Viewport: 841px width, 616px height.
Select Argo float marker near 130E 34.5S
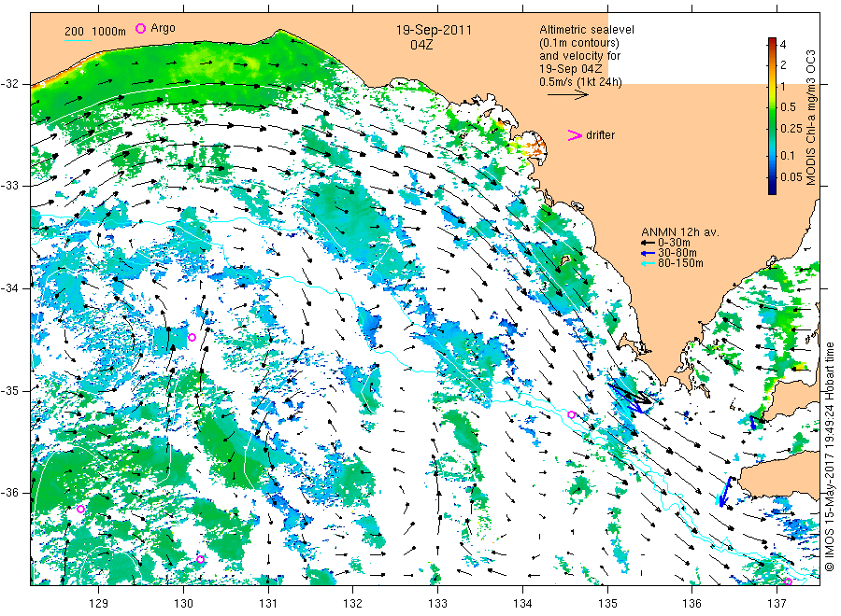click(192, 338)
